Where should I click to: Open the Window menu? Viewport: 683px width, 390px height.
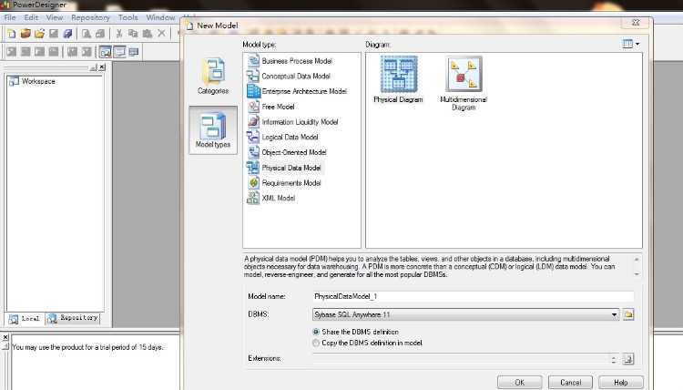(160, 17)
